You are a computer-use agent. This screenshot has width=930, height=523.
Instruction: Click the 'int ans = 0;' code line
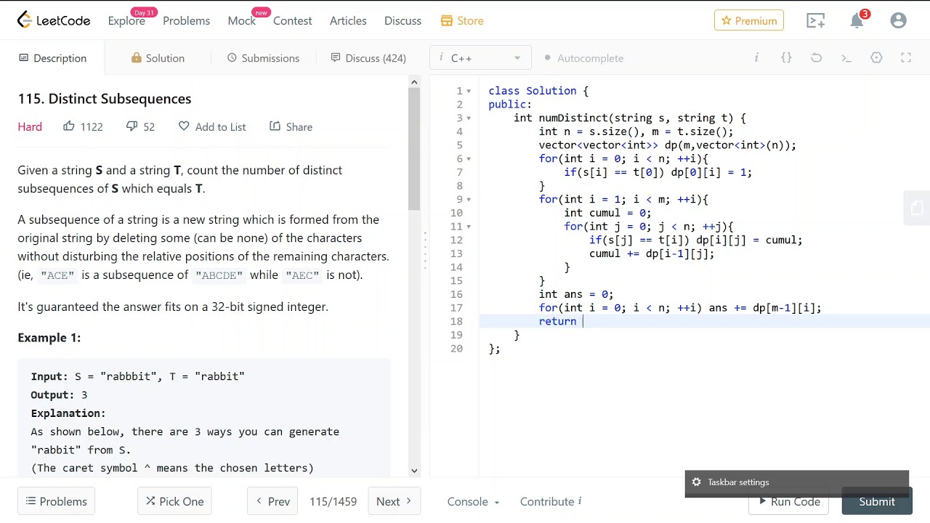[576, 294]
